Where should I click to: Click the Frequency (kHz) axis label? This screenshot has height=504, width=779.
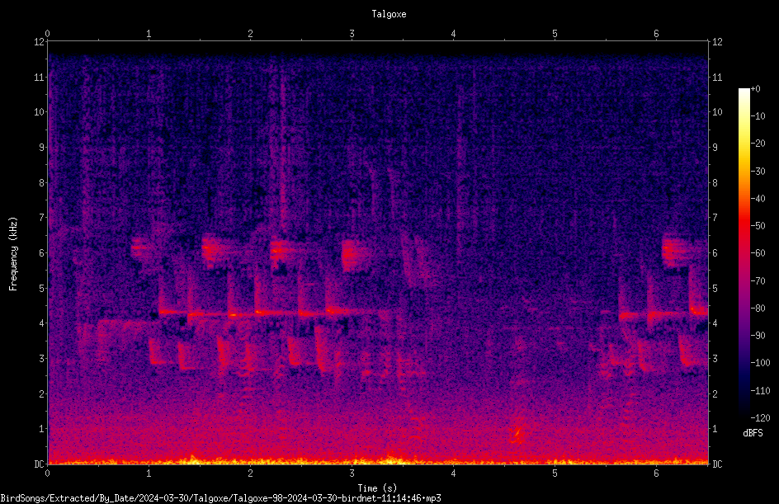click(x=13, y=253)
